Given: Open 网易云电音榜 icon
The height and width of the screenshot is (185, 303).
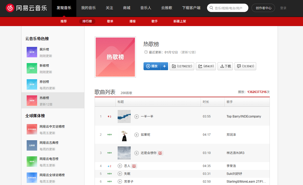Looking at the screenshot, I should (32, 162).
